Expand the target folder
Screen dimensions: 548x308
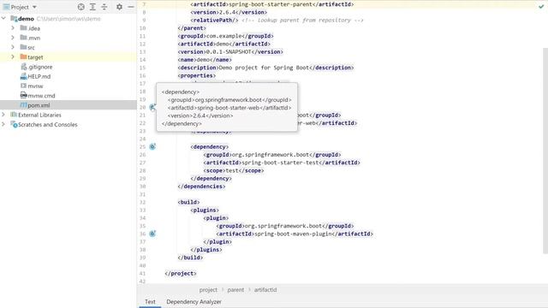pyautogui.click(x=13, y=56)
